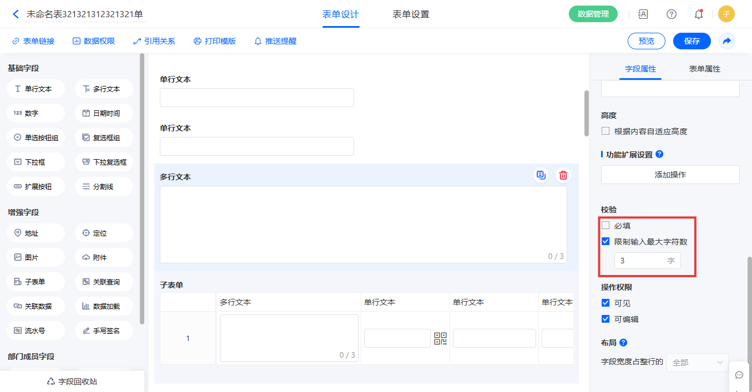
Task: Switch to the 表单属性 tab
Action: click(x=704, y=69)
